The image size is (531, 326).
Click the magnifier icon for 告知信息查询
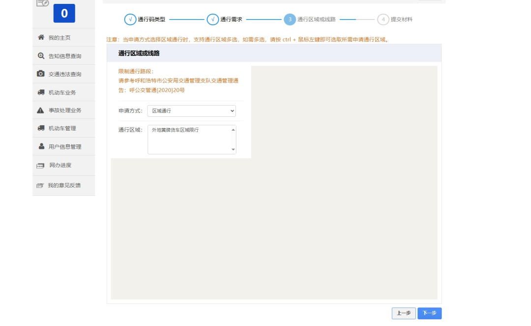tap(41, 56)
